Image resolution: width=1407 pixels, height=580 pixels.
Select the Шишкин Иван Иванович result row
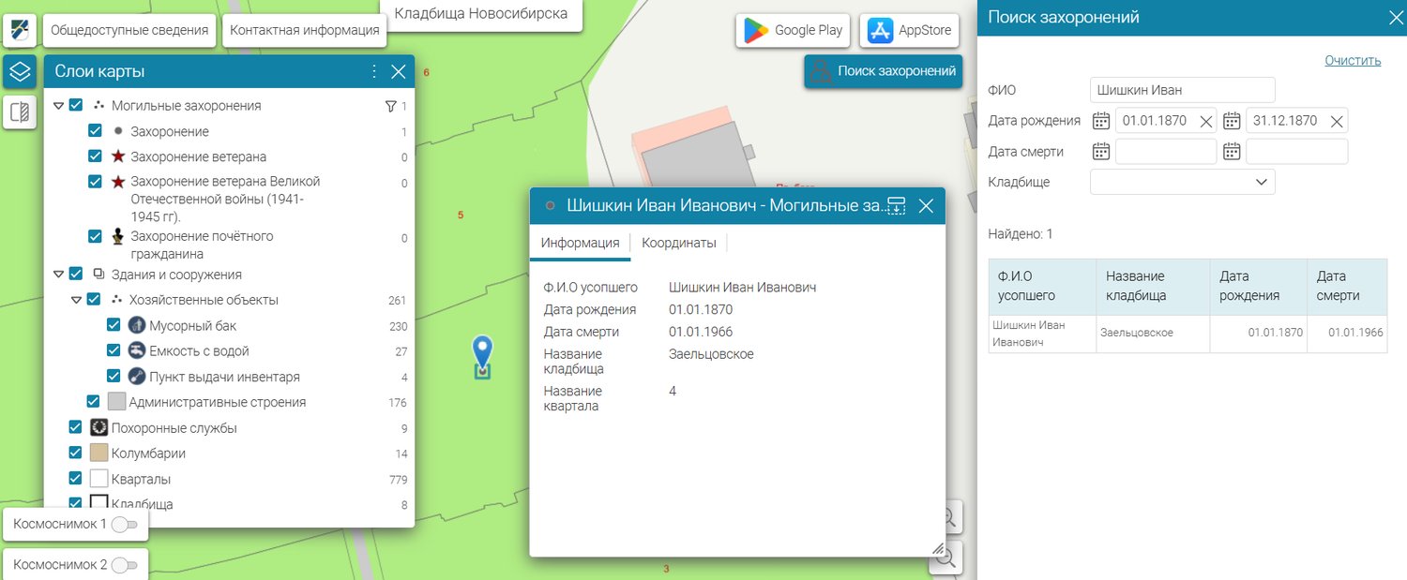point(1188,334)
